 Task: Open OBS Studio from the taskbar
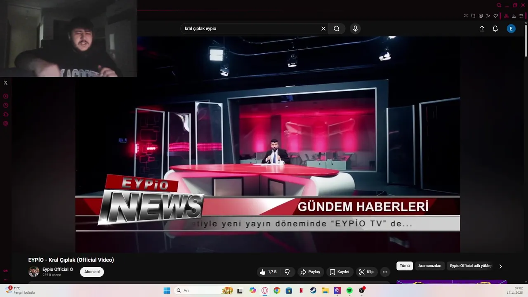[x=362, y=290]
